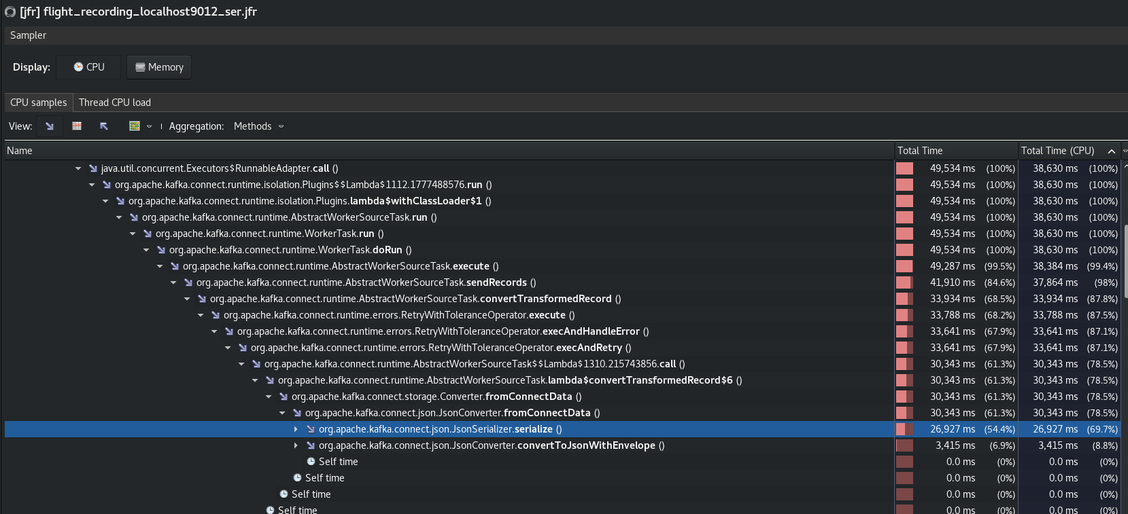Open the dropdown arrow beside the green view icon
This screenshot has height=514, width=1128.
150,126
